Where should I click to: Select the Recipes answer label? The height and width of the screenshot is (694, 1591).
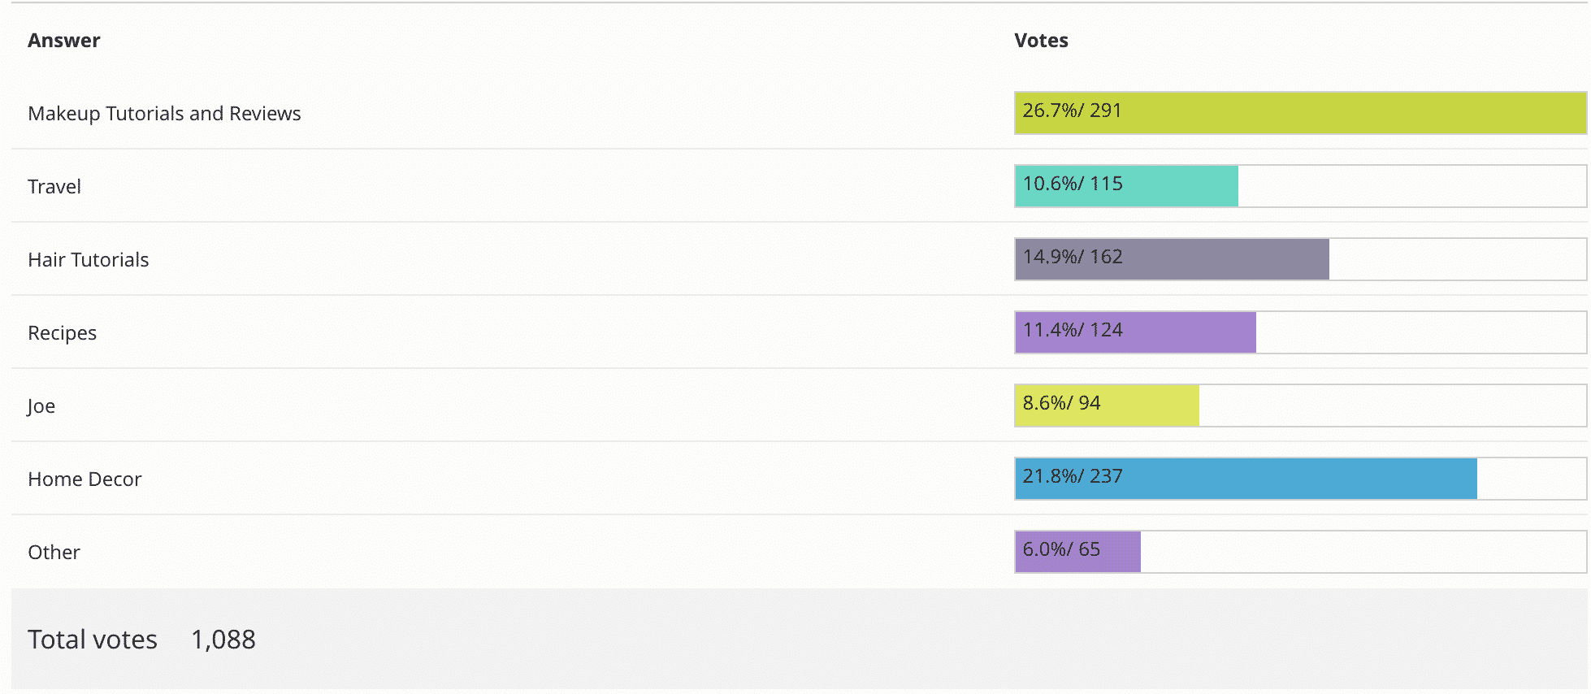click(62, 333)
